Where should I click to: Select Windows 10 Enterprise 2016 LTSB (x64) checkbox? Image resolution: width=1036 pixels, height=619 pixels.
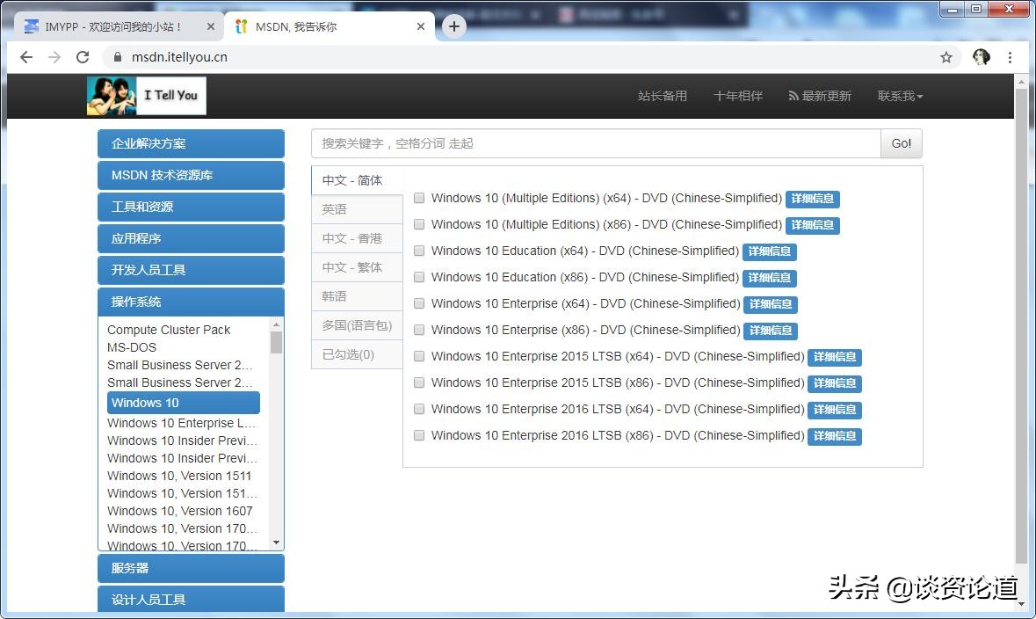419,409
